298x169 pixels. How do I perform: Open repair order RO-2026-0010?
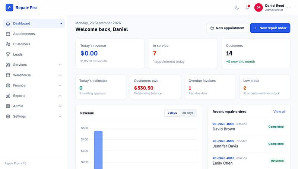click(223, 158)
